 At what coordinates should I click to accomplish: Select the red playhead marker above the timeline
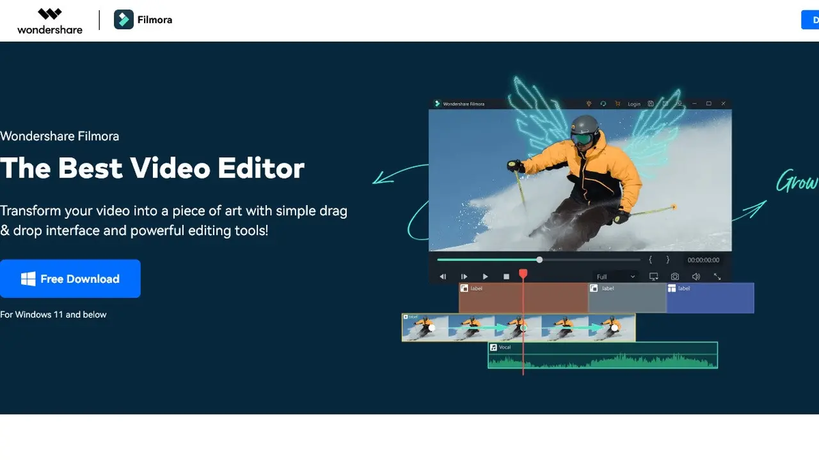click(523, 273)
